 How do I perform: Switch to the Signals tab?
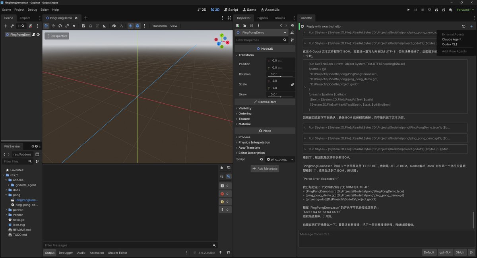[262, 18]
